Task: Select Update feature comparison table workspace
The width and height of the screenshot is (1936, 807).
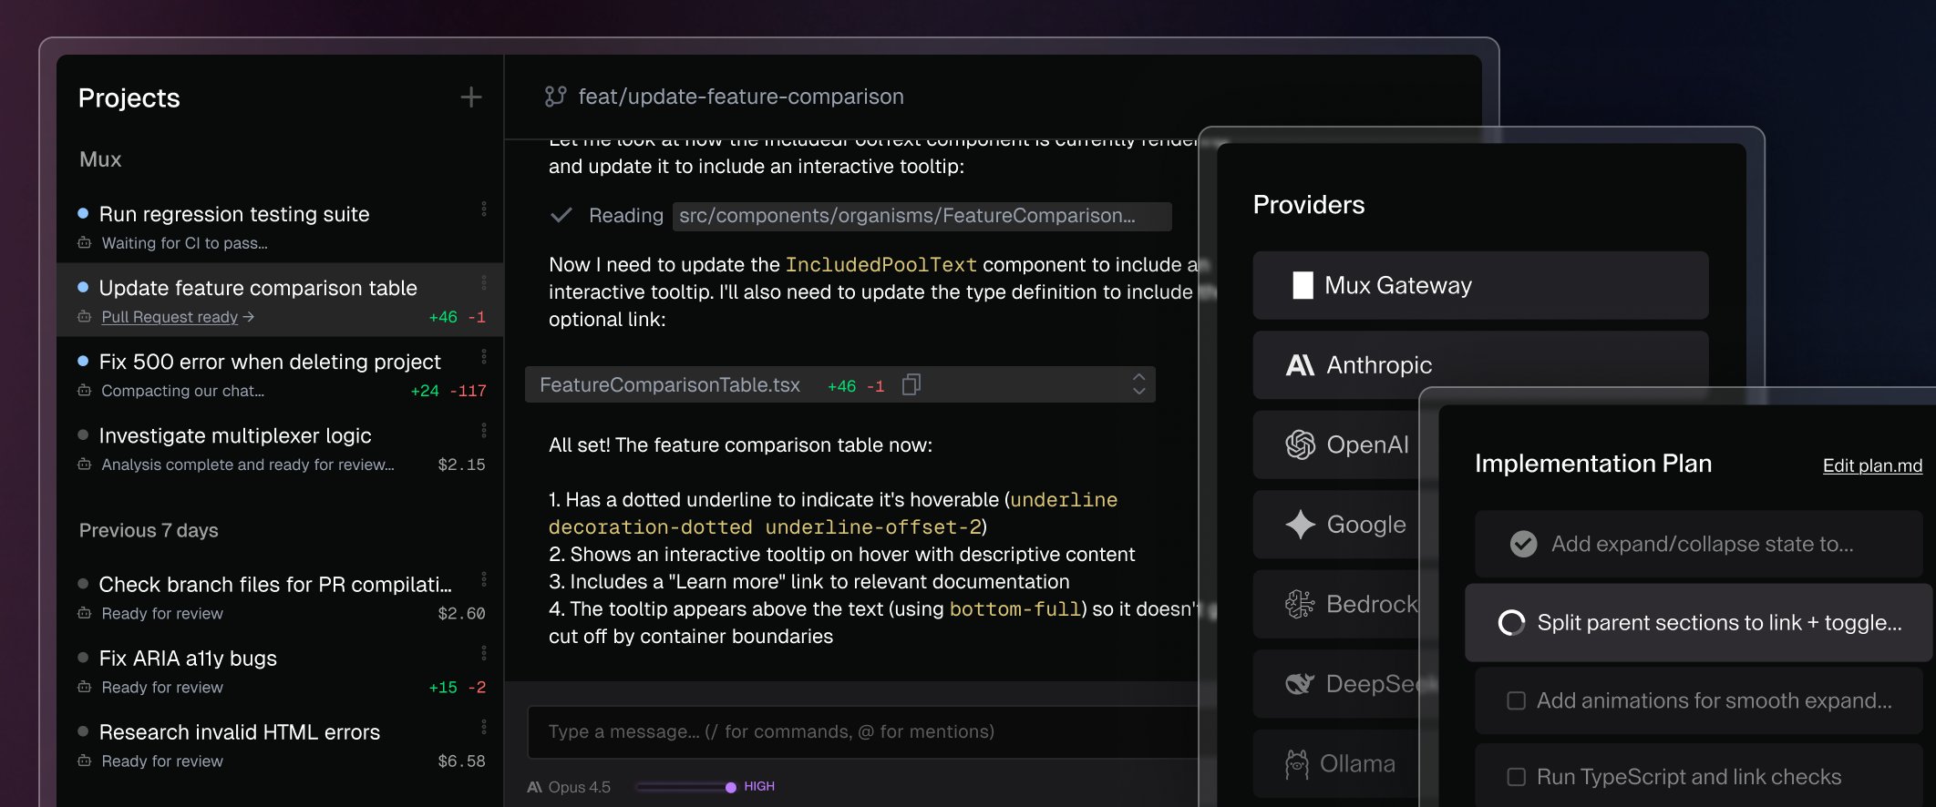Action: (x=258, y=288)
